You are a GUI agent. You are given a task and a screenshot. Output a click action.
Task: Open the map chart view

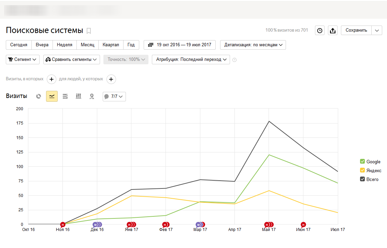click(x=91, y=96)
